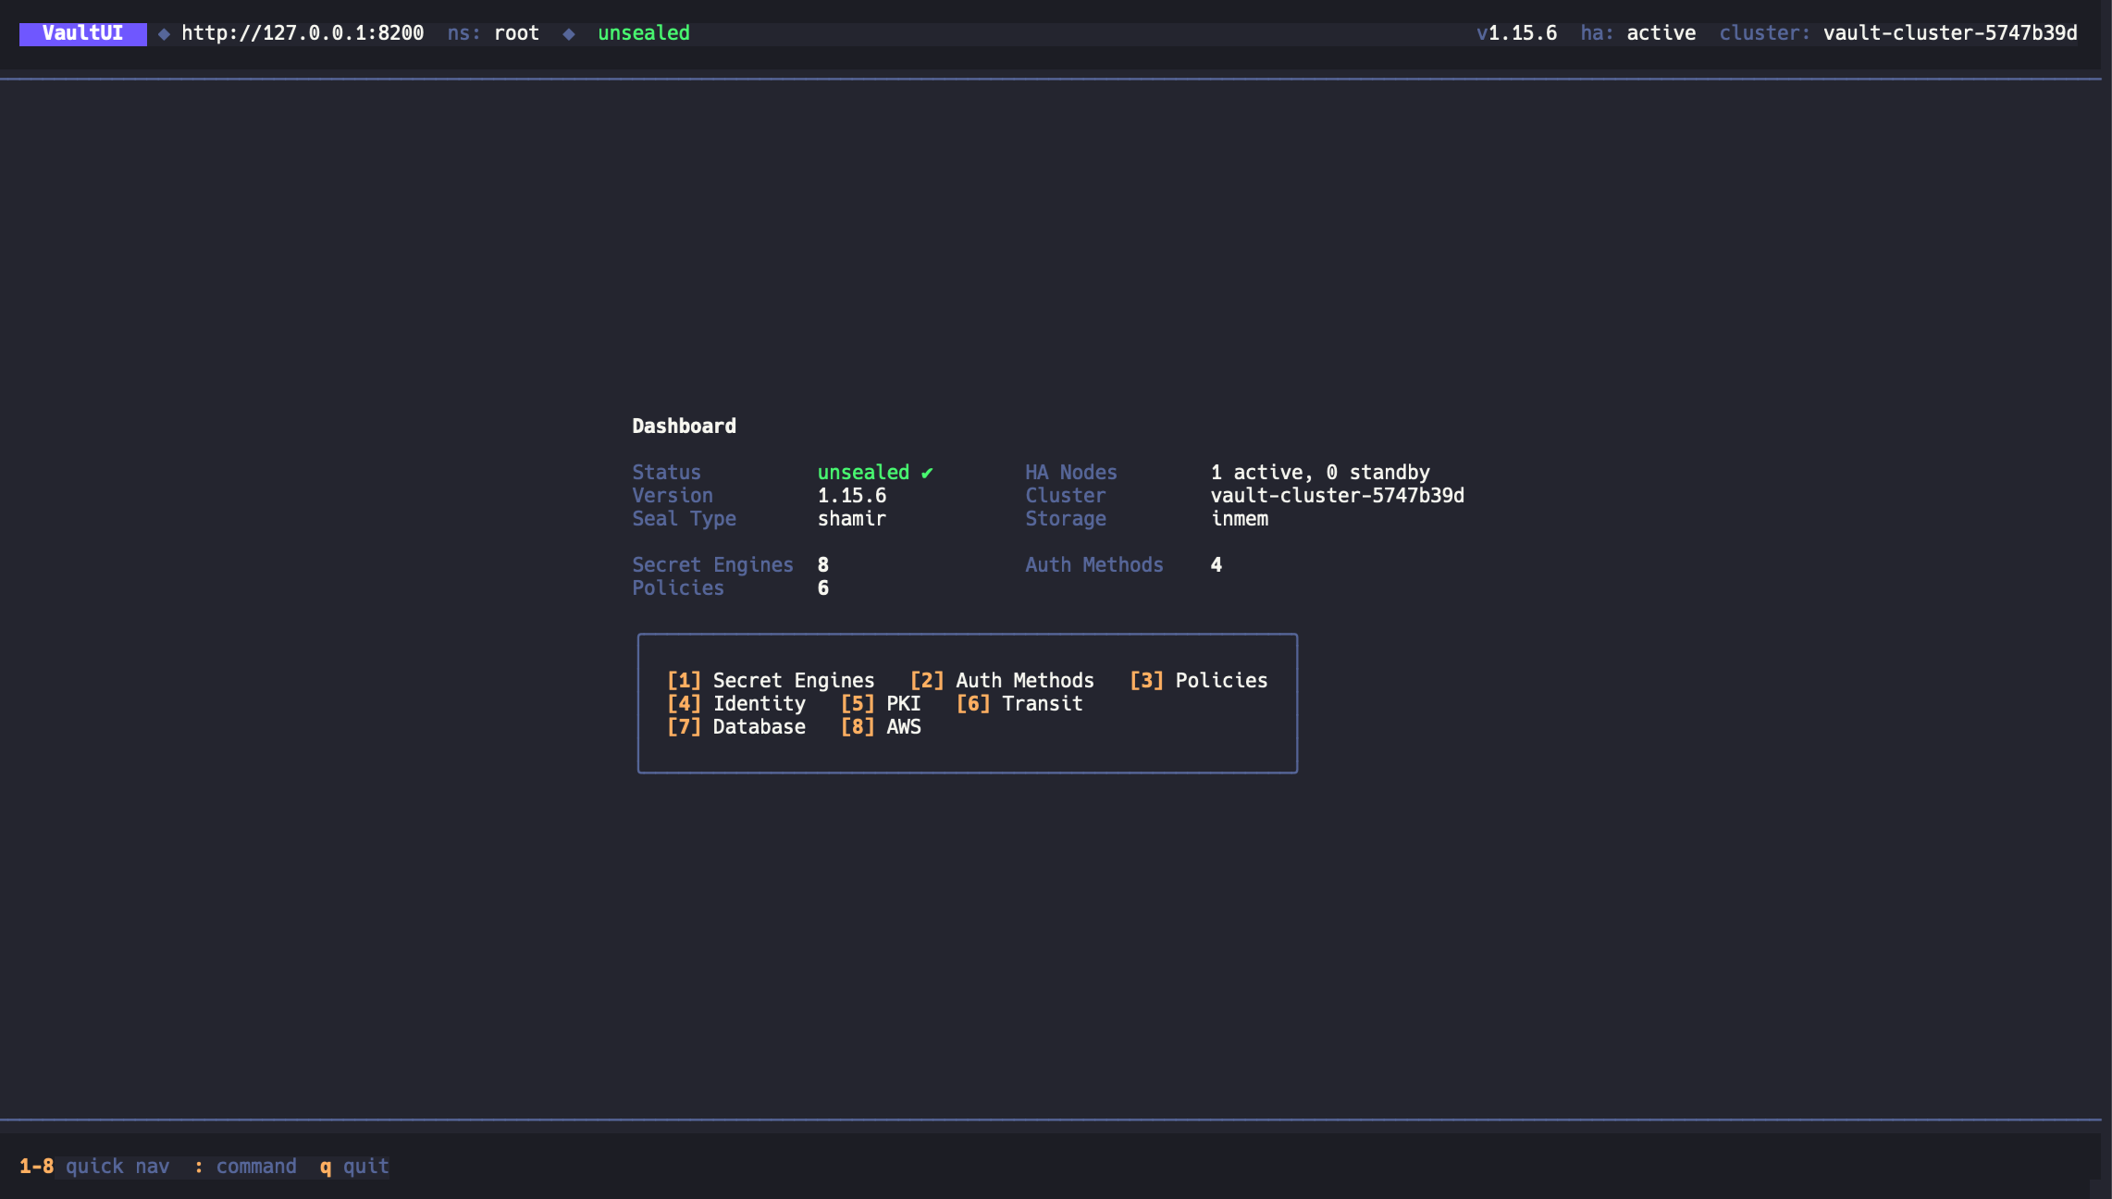Click the Policies count 6
2112x1199 pixels.
(x=823, y=588)
